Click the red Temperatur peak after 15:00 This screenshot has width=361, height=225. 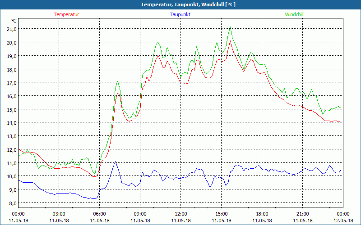click(x=230, y=41)
